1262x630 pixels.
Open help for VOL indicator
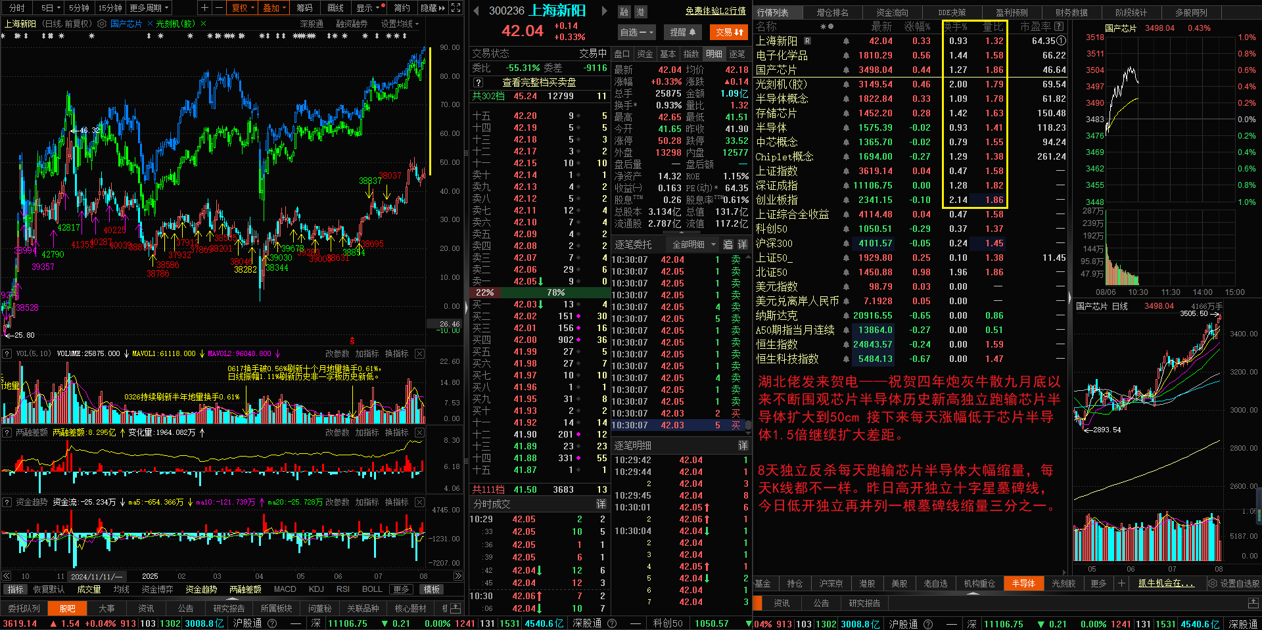point(7,353)
